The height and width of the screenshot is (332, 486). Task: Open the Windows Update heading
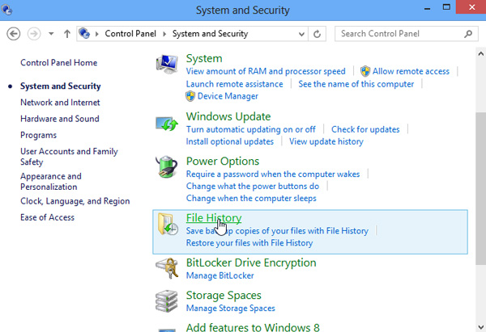(x=228, y=116)
